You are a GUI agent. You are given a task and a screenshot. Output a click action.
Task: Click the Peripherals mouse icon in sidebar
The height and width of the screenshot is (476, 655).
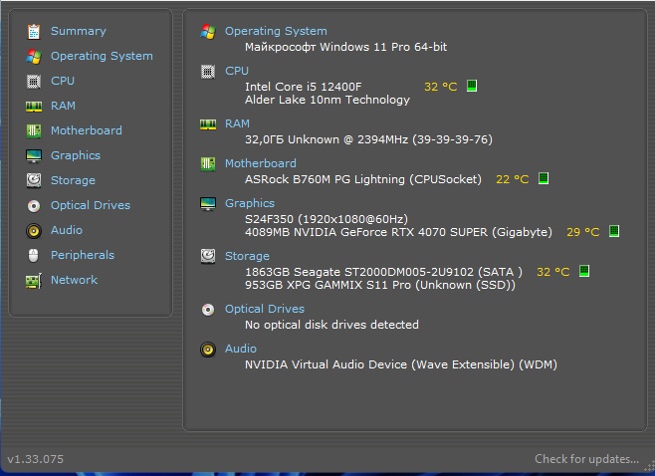click(34, 256)
